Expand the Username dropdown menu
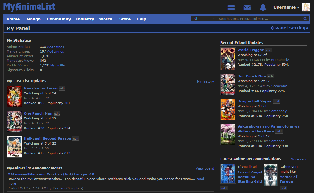Screen dimensions: 314x193 (286, 7)
